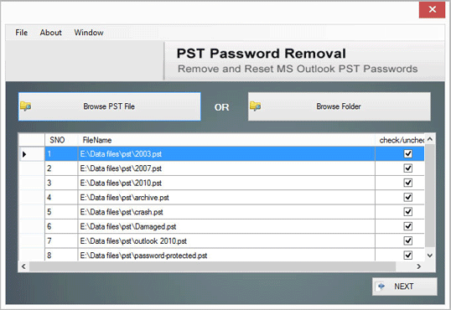
Task: Click SNO cell 8
Action: pos(61,255)
